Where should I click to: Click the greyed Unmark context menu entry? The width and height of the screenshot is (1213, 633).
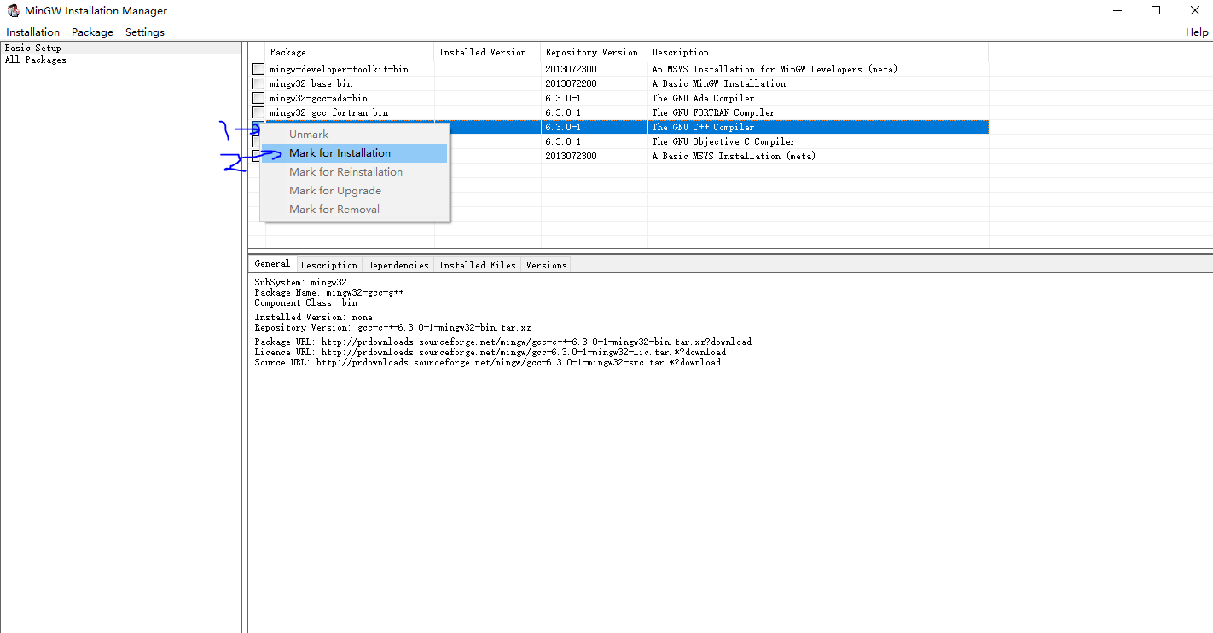pyautogui.click(x=354, y=135)
